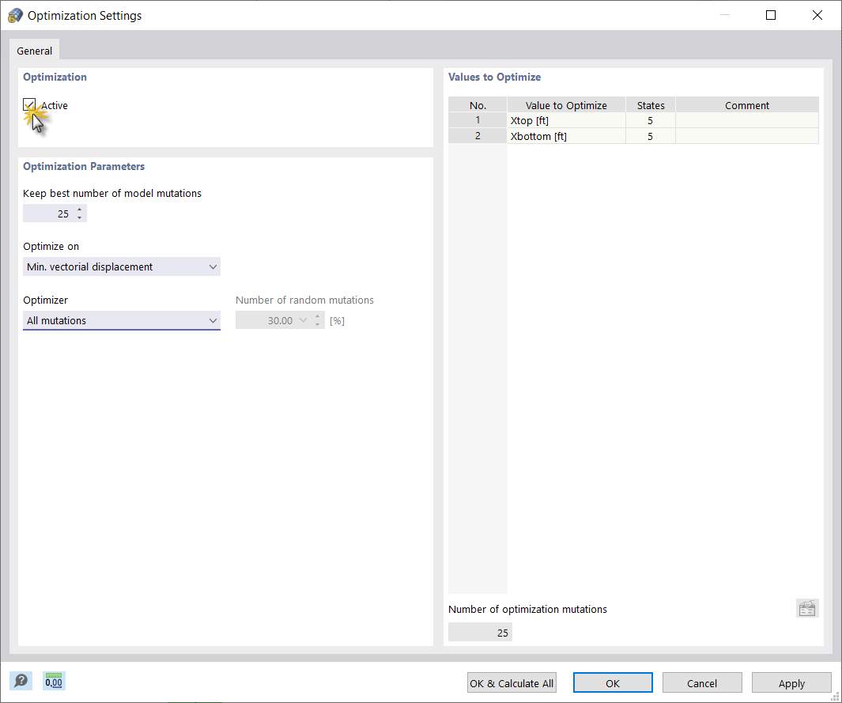The height and width of the screenshot is (703, 842).
Task: Click the down arrow on the 25 spinner
Action: pyautogui.click(x=79, y=217)
